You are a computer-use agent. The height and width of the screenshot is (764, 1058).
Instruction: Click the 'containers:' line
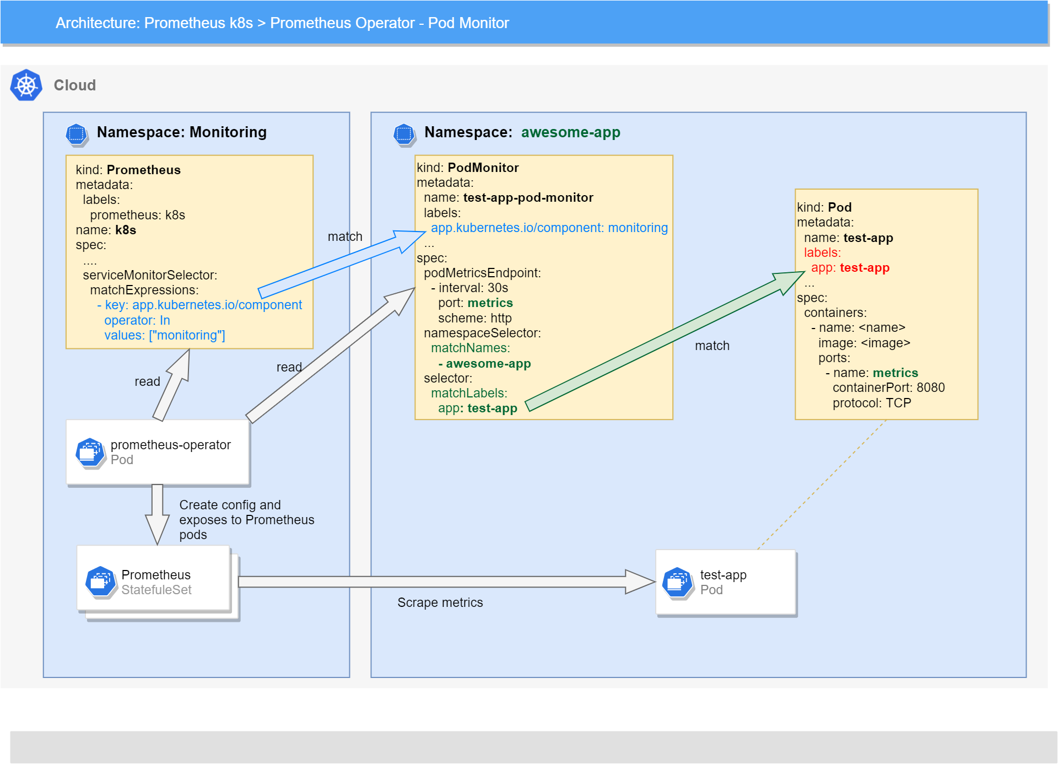coord(835,313)
